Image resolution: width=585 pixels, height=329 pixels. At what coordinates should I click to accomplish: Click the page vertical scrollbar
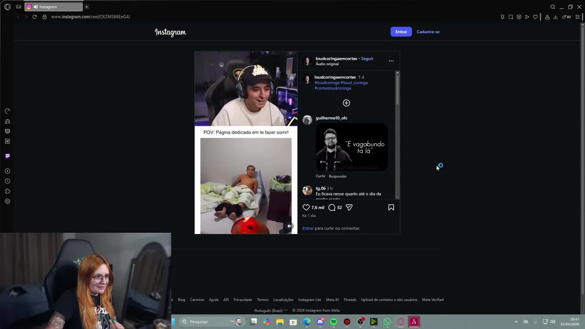(x=582, y=160)
